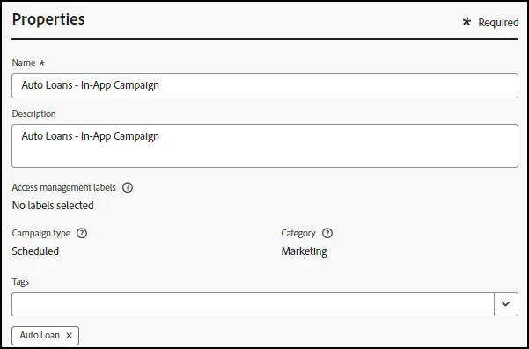The height and width of the screenshot is (349, 529).
Task: Click the Tags field label
Action: tap(20, 281)
